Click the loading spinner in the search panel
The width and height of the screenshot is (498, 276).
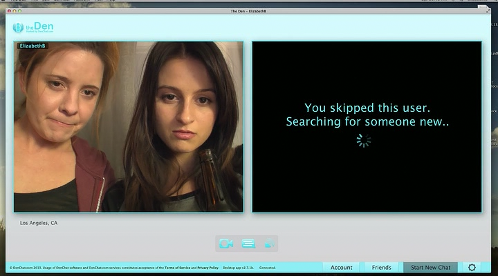[364, 141]
